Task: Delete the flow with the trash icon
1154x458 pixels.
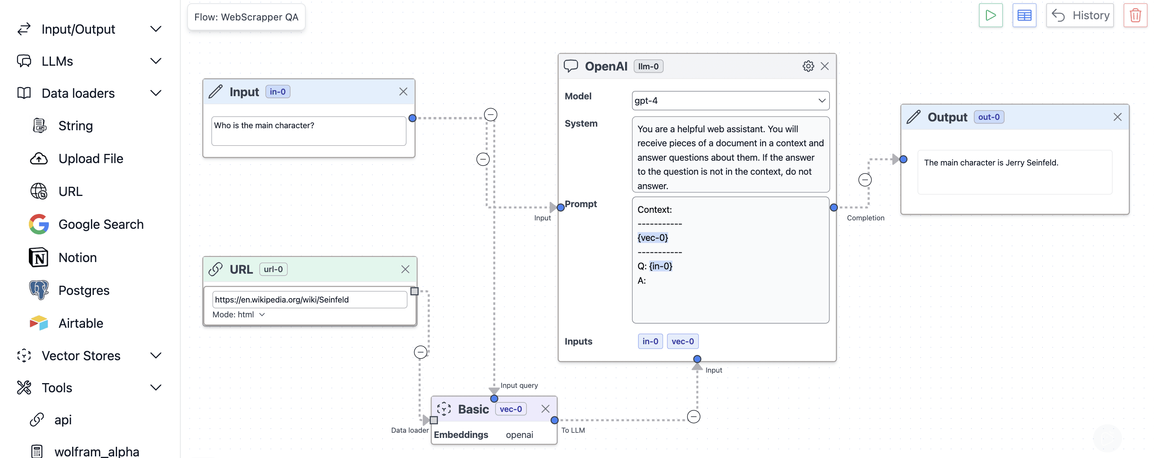Action: [1135, 16]
